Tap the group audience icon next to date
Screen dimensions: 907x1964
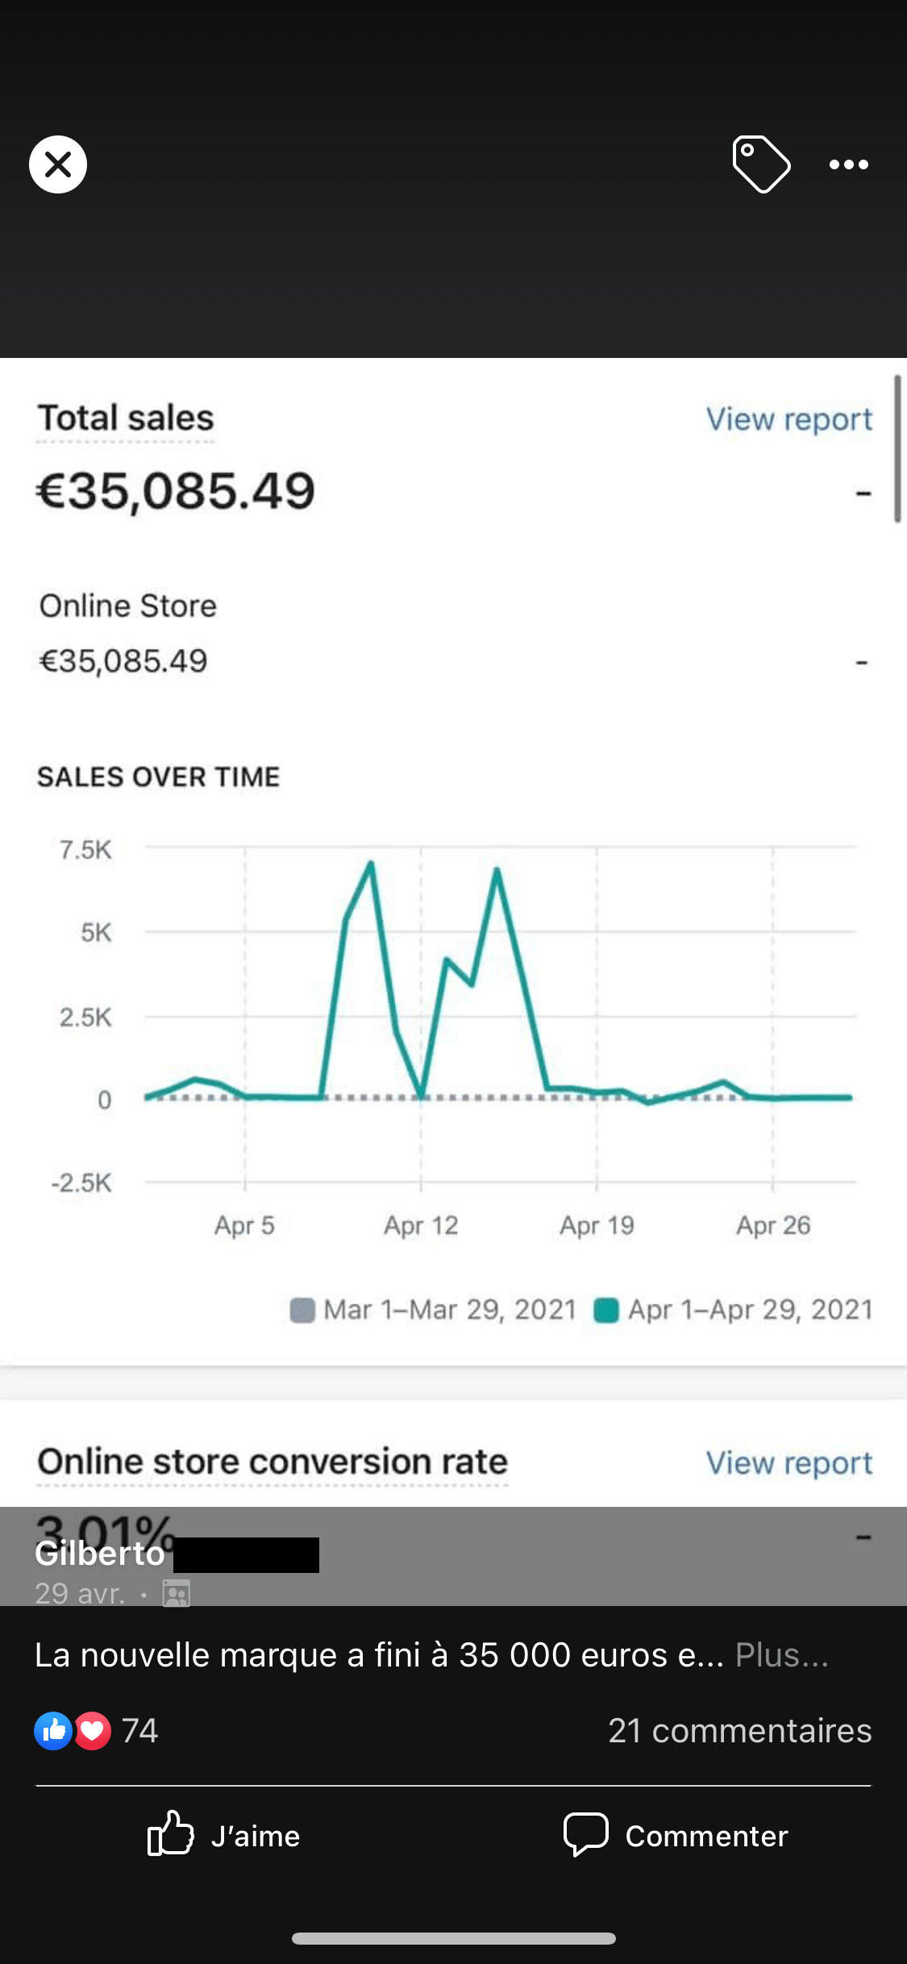pyautogui.click(x=176, y=1594)
